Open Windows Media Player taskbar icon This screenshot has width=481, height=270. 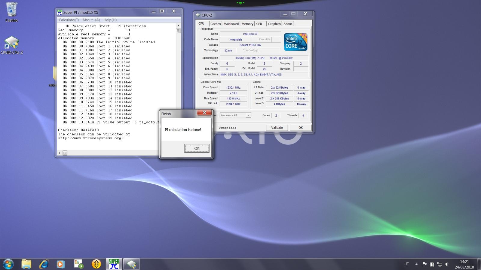tap(61, 264)
